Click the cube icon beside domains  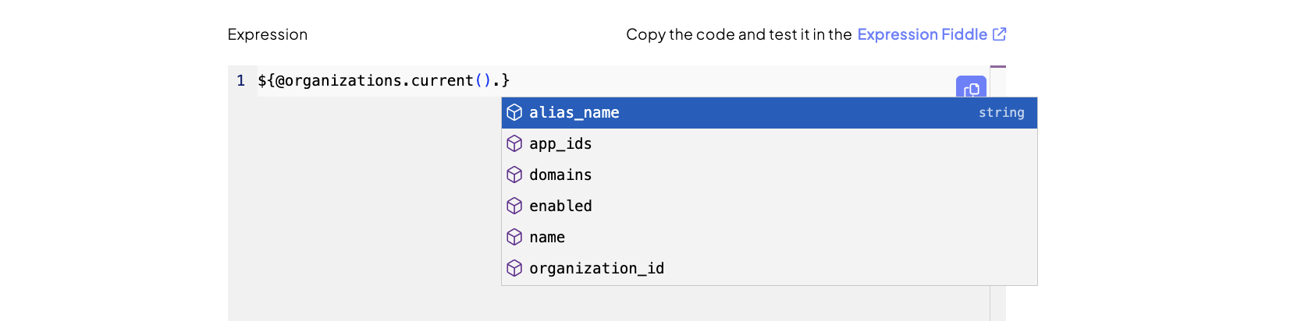coord(514,175)
